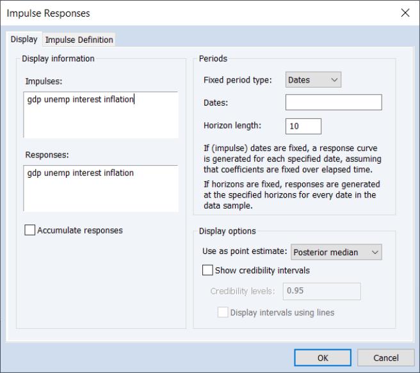420x373 pixels.
Task: Expand the Posterior median point estimate dropdown
Action: pyautogui.click(x=336, y=252)
